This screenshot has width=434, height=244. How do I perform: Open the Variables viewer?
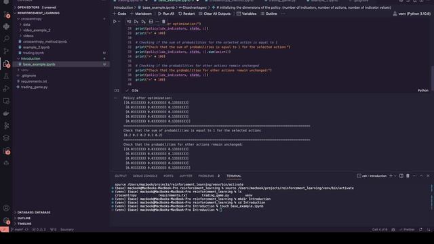pyautogui.click(x=246, y=14)
